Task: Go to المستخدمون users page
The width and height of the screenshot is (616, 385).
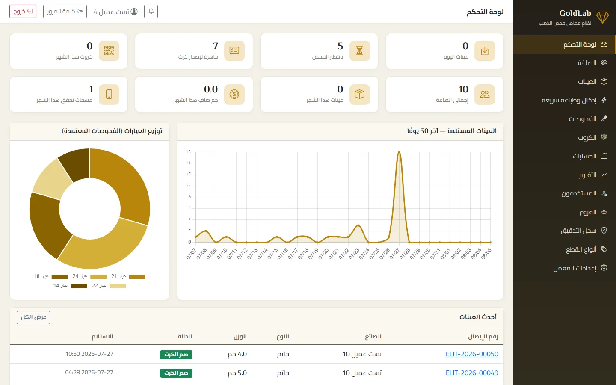Action: [x=565, y=193]
